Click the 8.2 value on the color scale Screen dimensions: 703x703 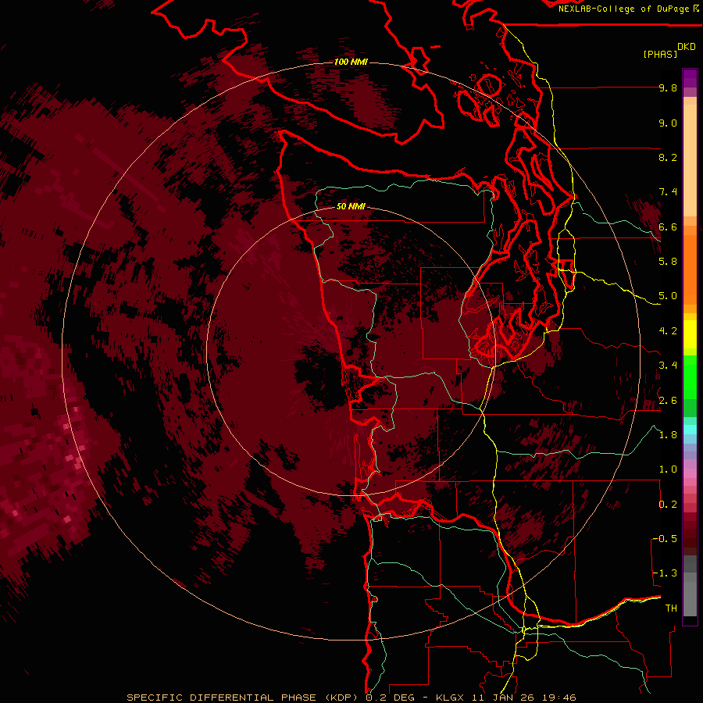point(668,157)
